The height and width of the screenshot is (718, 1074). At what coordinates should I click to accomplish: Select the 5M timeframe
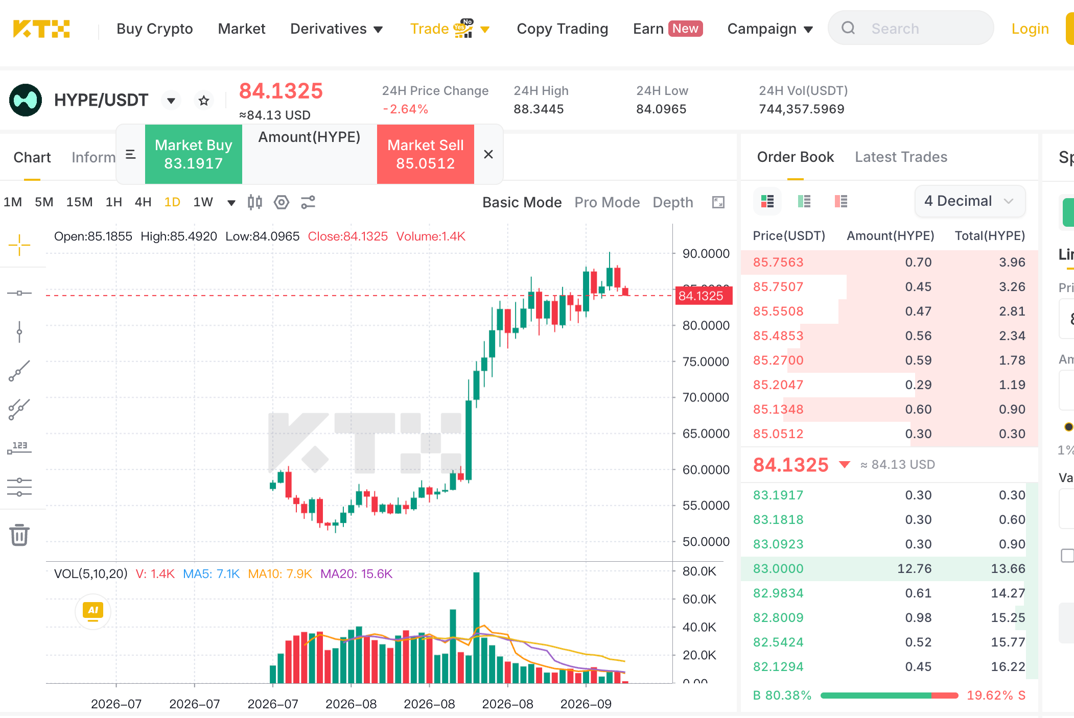[x=44, y=202]
